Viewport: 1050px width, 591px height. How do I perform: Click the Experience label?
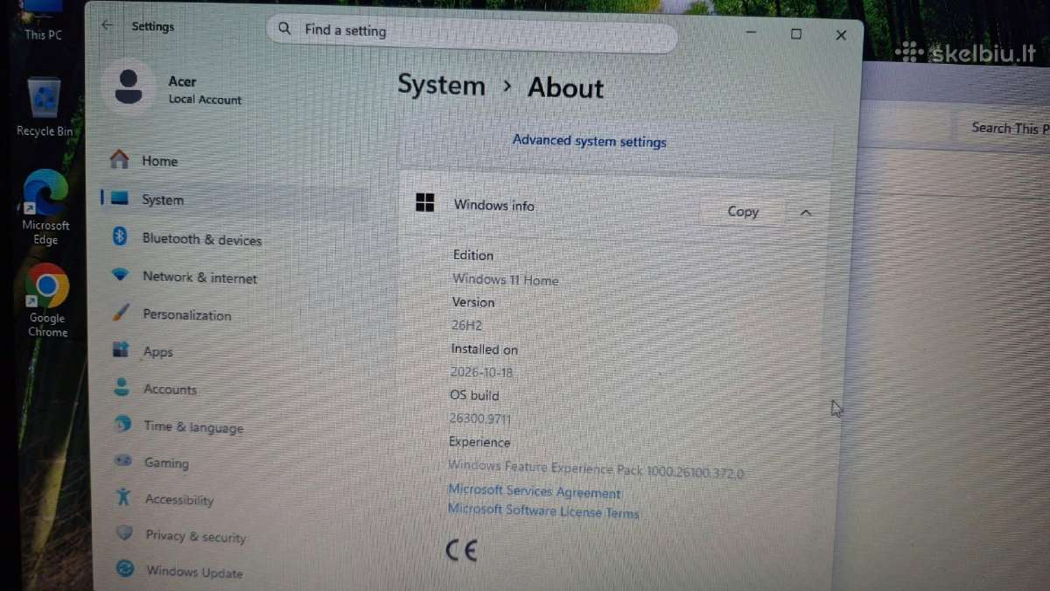[x=479, y=442]
